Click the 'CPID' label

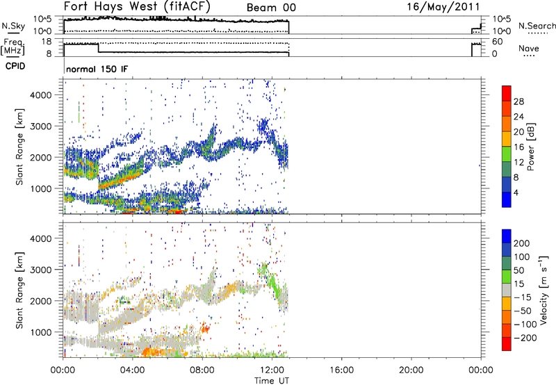coord(15,66)
